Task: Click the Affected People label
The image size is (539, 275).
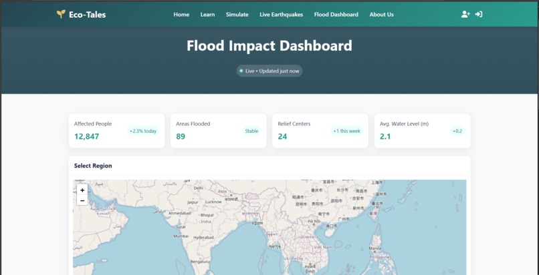Action: [x=93, y=123]
